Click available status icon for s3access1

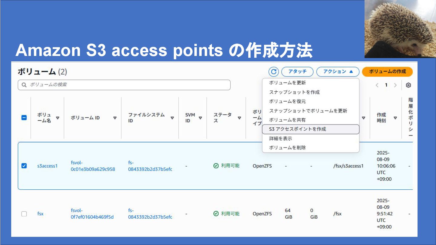point(216,166)
